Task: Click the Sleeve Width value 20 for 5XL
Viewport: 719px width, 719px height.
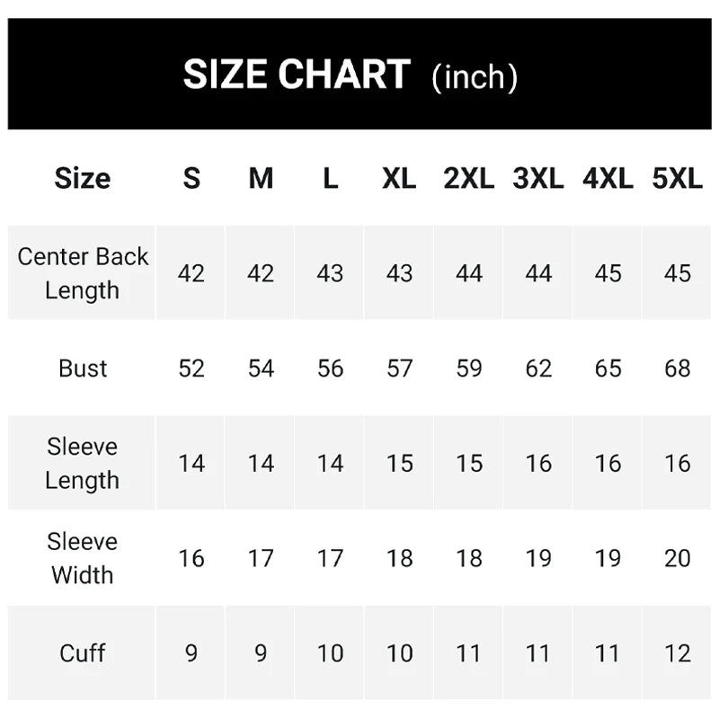Action: [677, 558]
